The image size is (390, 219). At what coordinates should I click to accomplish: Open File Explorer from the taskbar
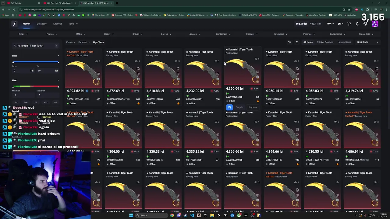point(212,215)
